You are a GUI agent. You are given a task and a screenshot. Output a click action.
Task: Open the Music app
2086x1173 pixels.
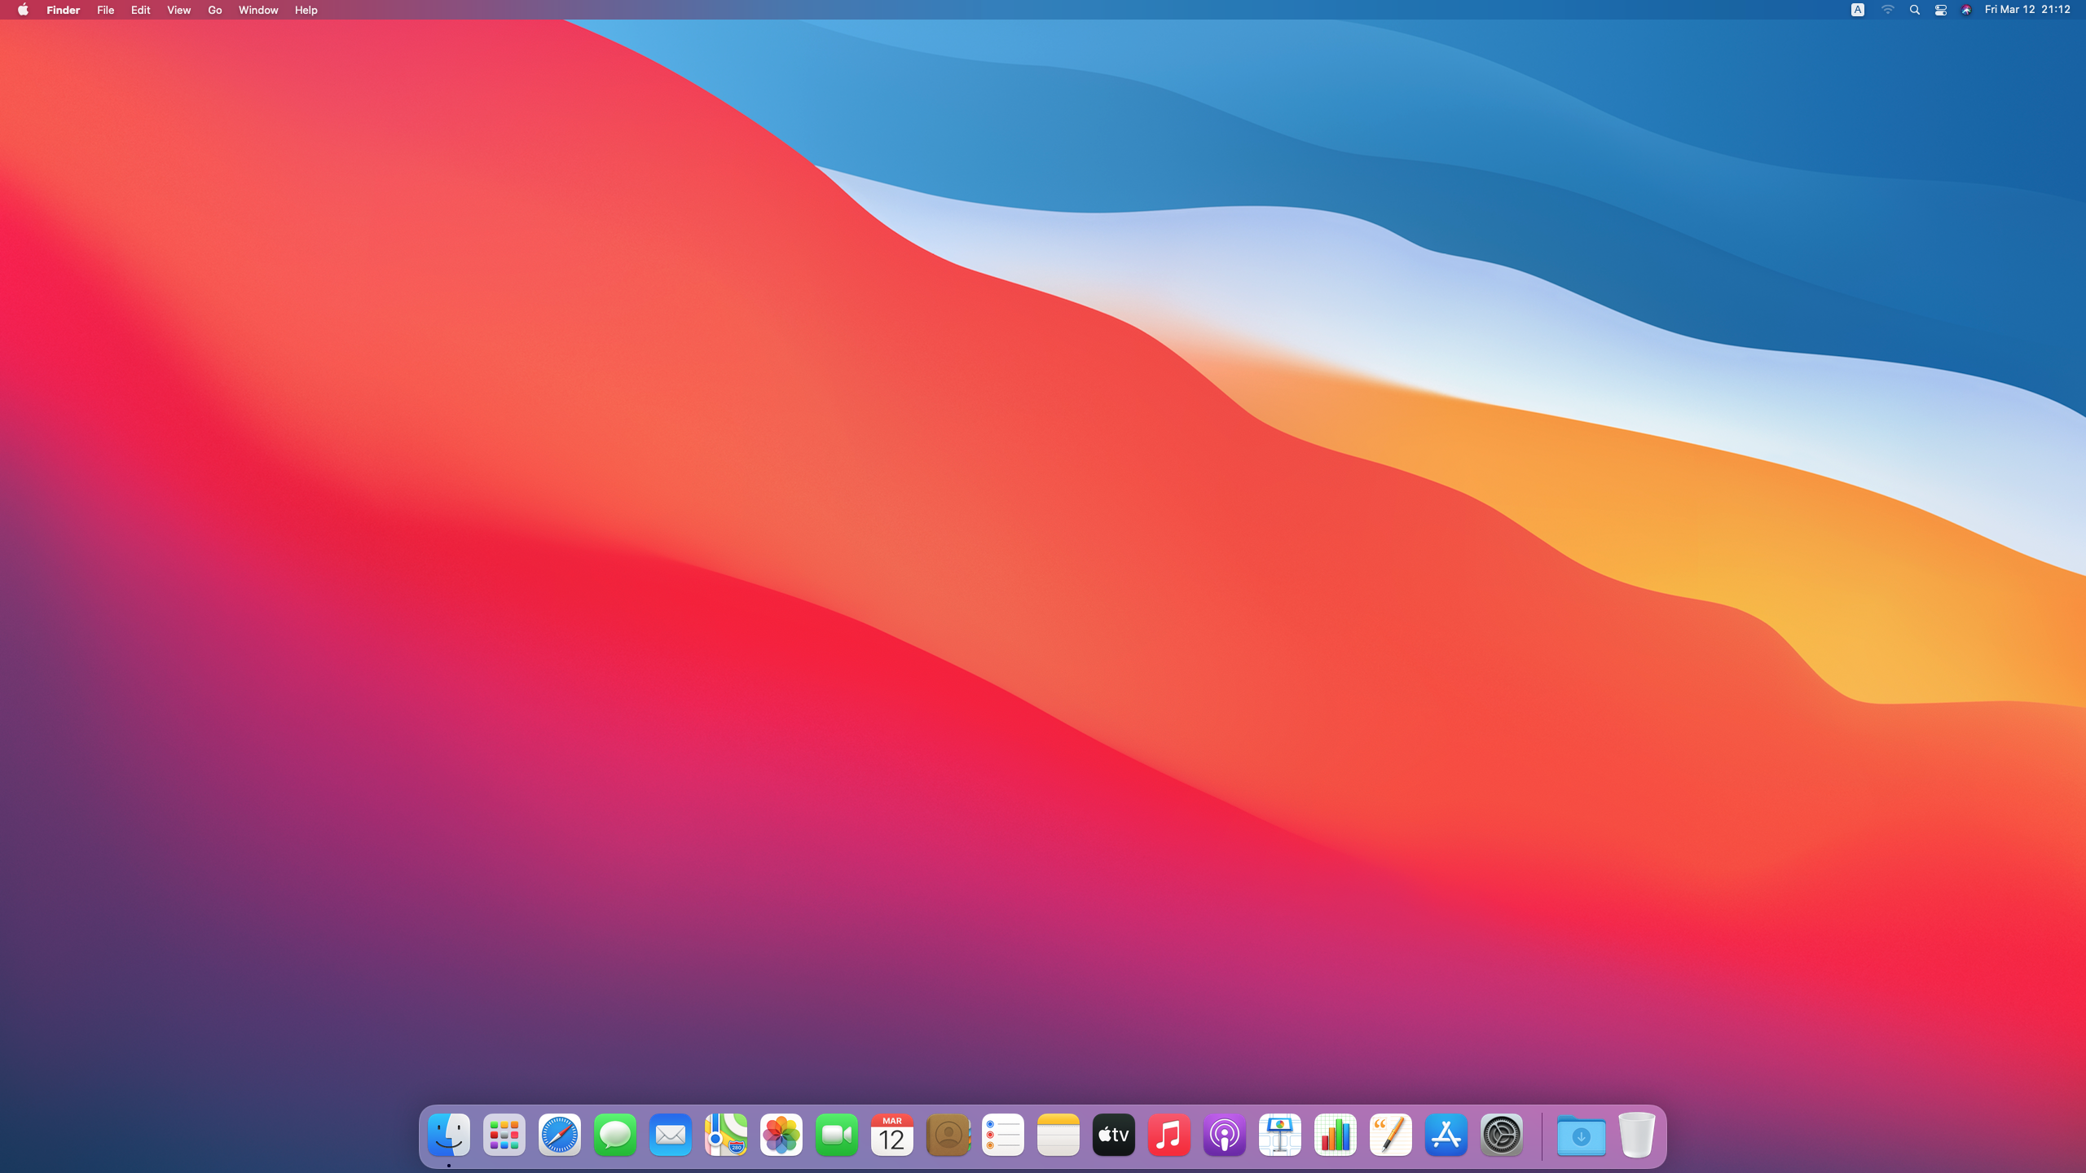(1169, 1135)
